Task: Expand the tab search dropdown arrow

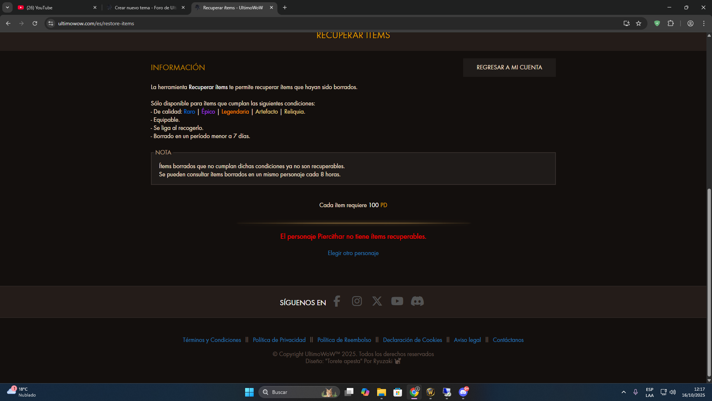Action: pyautogui.click(x=7, y=7)
